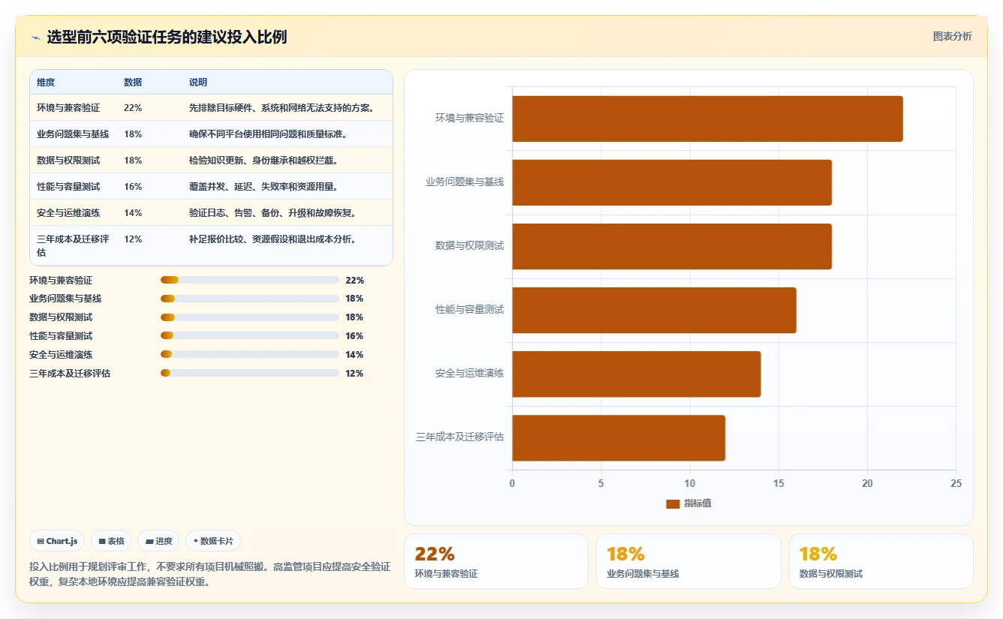
Task: Click the 14% value in the table
Action: (x=133, y=213)
